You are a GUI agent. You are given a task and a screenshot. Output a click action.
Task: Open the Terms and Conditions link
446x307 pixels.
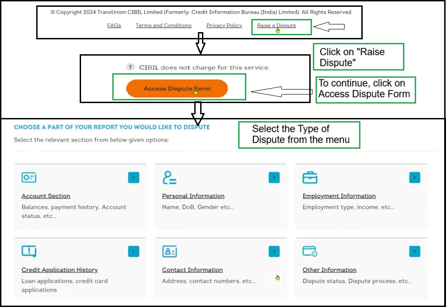(163, 26)
